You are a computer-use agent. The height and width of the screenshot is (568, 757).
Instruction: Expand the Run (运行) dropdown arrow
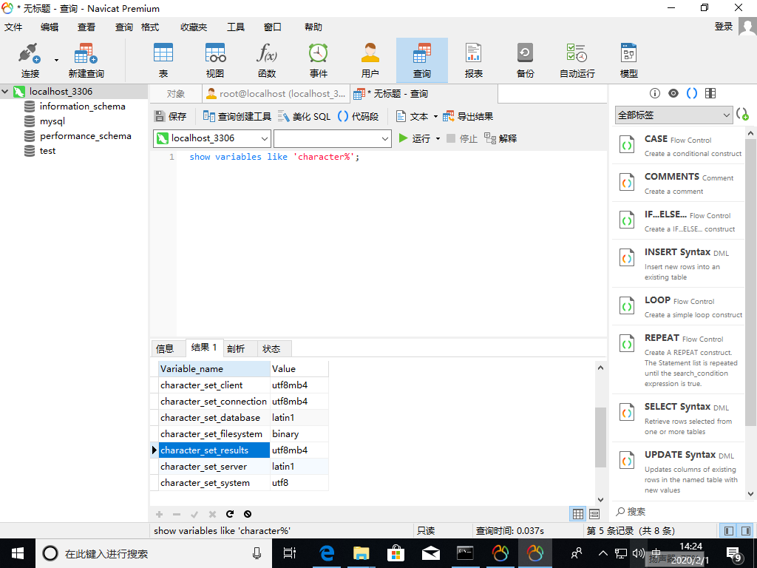pyautogui.click(x=438, y=138)
